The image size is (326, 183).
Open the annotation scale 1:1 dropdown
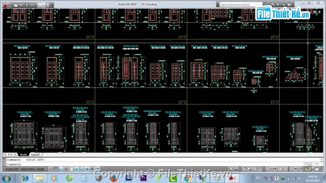click(272, 169)
